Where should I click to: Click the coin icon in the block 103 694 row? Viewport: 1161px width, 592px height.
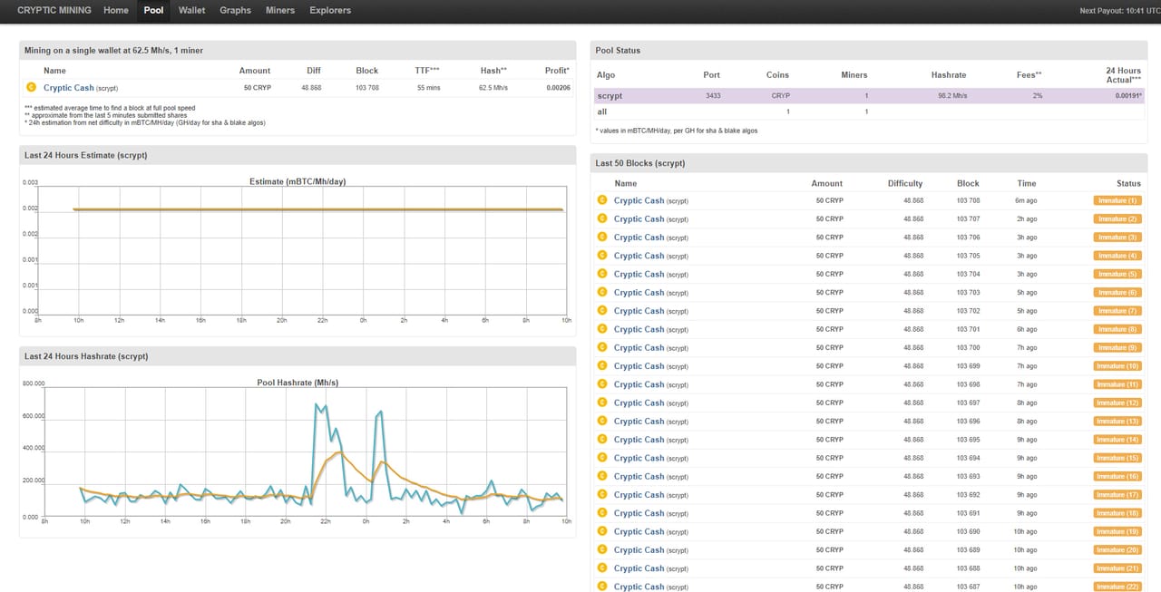tap(601, 458)
